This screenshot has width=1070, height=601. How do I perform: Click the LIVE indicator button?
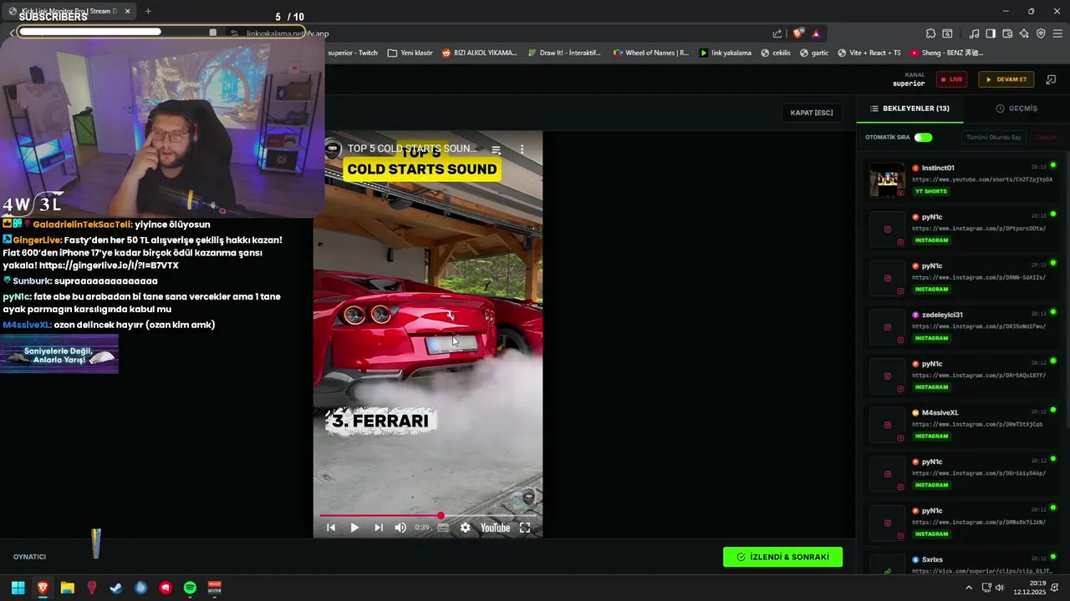point(951,79)
